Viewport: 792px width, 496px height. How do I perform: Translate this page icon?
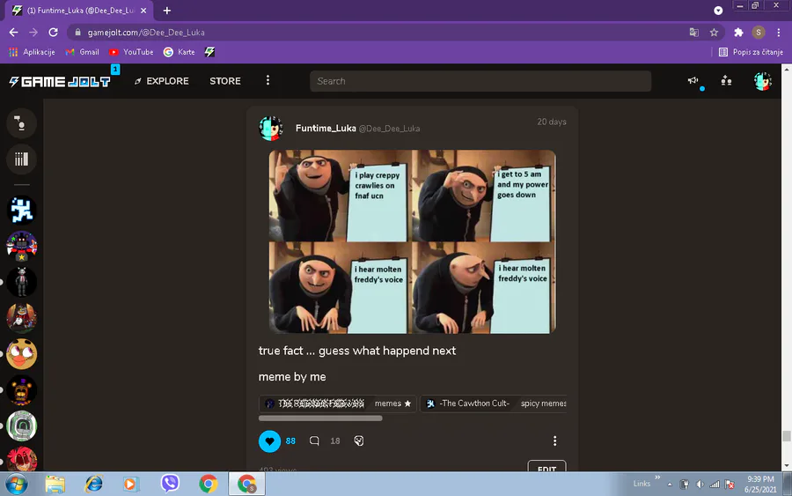coord(693,33)
